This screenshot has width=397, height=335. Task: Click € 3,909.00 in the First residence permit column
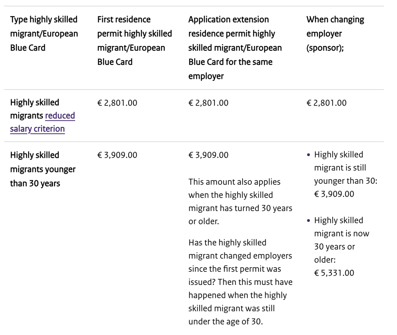pos(117,155)
